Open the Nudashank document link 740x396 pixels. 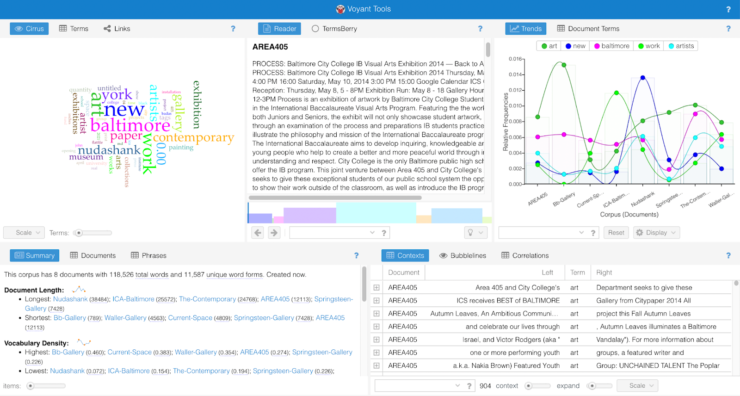pyautogui.click(x=70, y=299)
